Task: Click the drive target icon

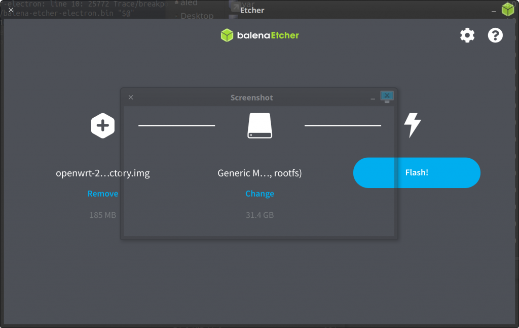Action: [x=260, y=125]
